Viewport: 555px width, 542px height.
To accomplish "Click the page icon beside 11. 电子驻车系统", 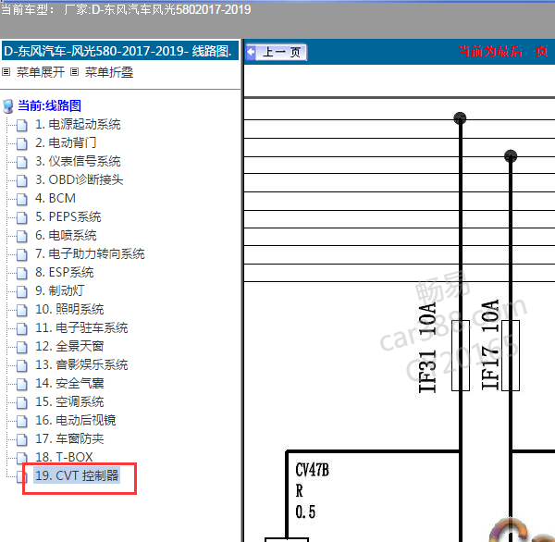I will point(22,328).
